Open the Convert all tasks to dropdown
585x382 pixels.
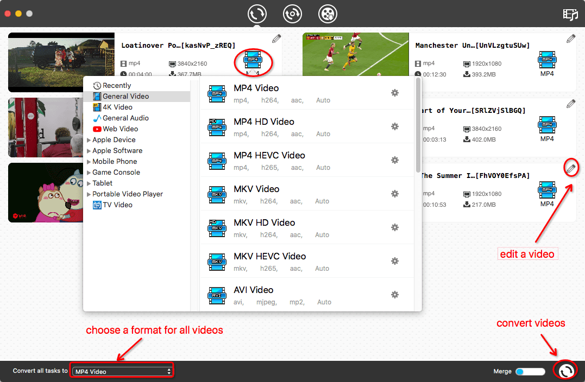[x=122, y=371]
